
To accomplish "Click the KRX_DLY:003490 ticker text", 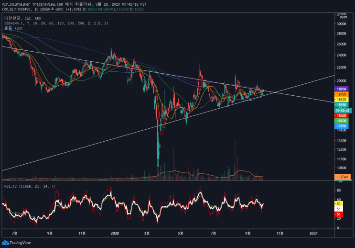I will click(17, 9).
